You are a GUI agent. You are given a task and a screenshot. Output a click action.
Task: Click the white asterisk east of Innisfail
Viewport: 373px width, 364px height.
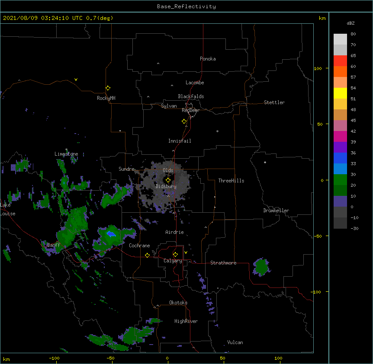click(x=217, y=131)
